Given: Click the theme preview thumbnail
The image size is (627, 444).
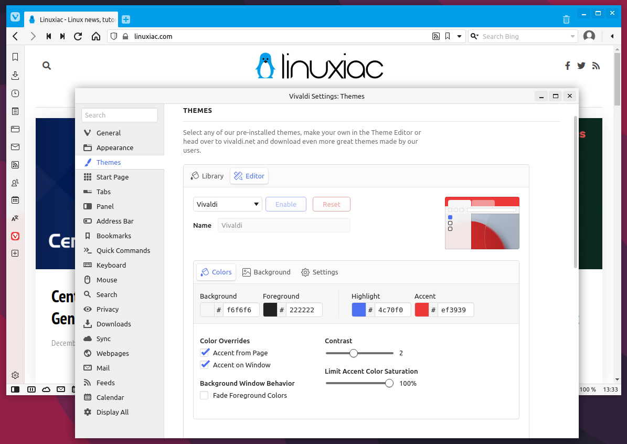Looking at the screenshot, I should pyautogui.click(x=482, y=223).
